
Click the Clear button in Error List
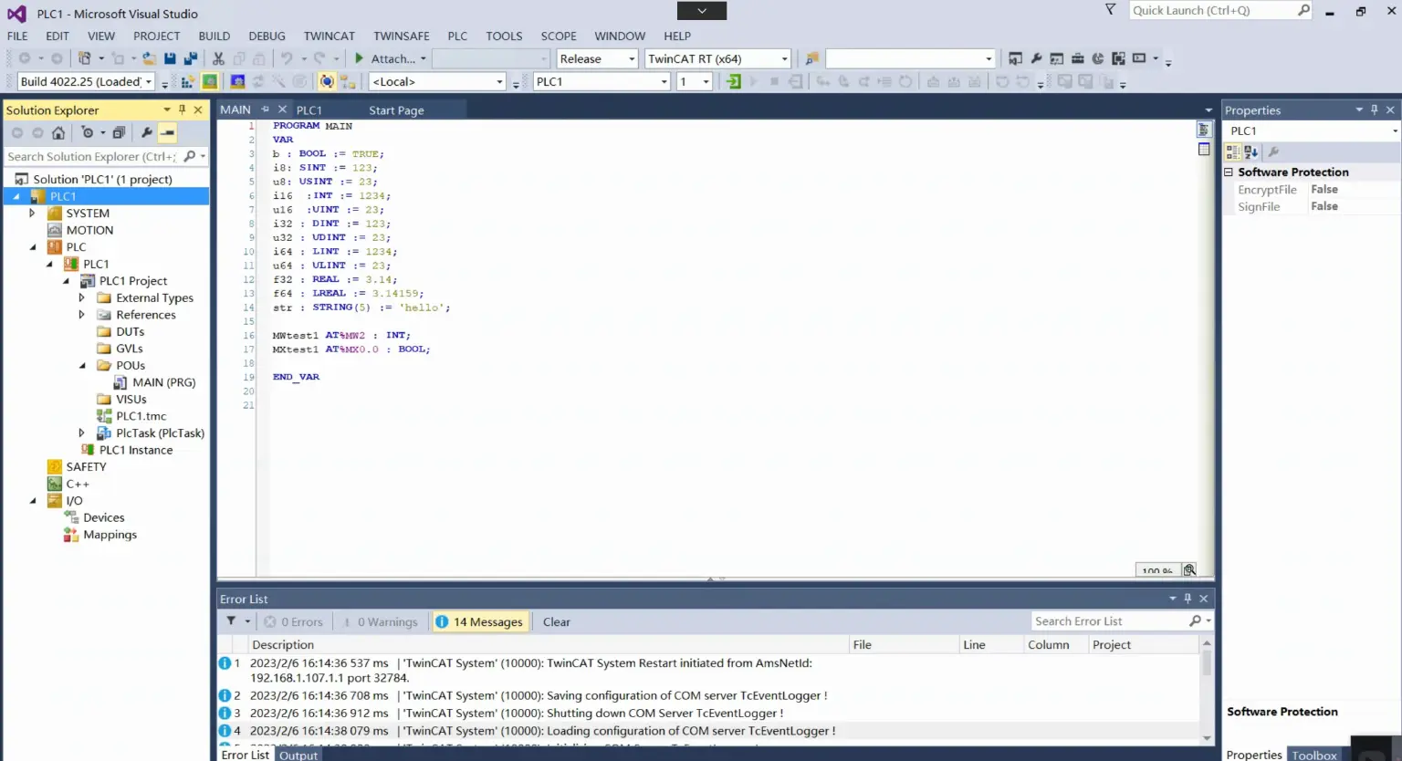[556, 622]
